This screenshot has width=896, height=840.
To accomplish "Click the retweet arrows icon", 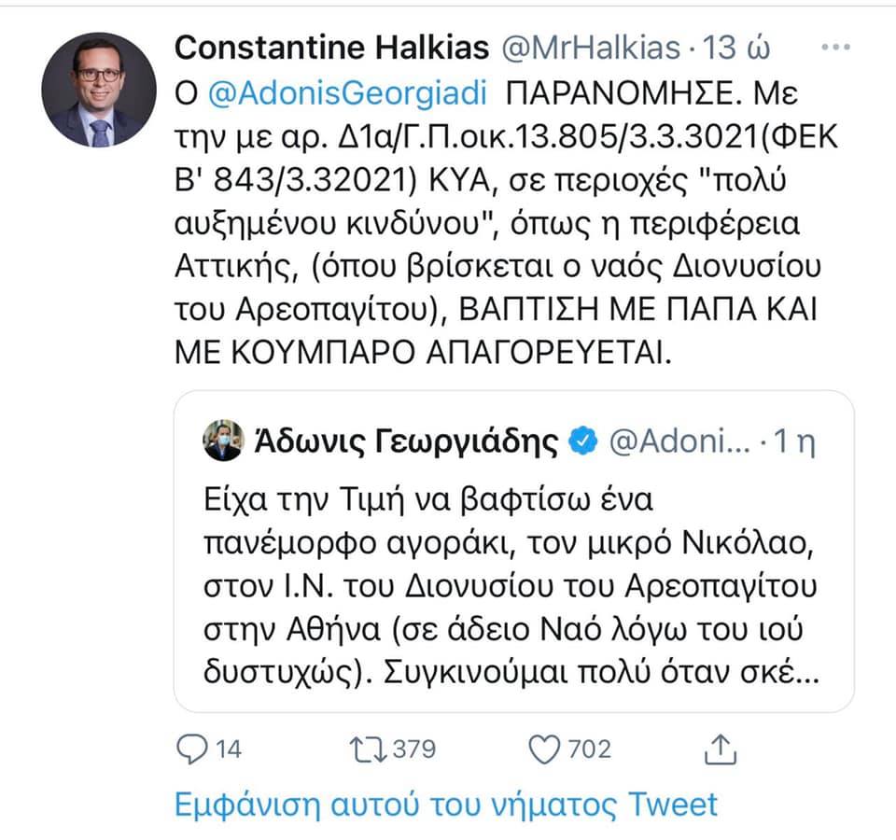I will pos(369,749).
